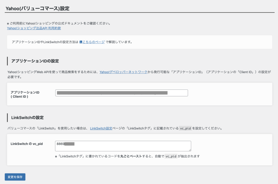Focus the アプリケーションID (Client ID) input field
This screenshot has width=278, height=184.
point(122,93)
